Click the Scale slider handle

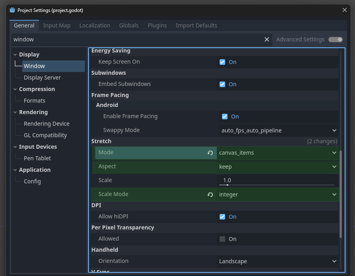click(x=227, y=185)
